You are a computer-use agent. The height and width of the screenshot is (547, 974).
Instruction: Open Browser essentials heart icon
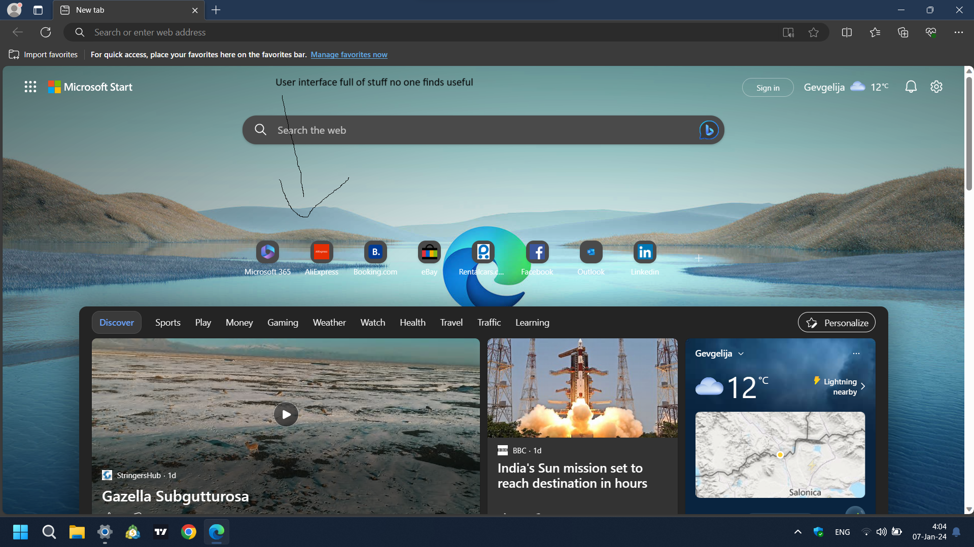click(931, 32)
